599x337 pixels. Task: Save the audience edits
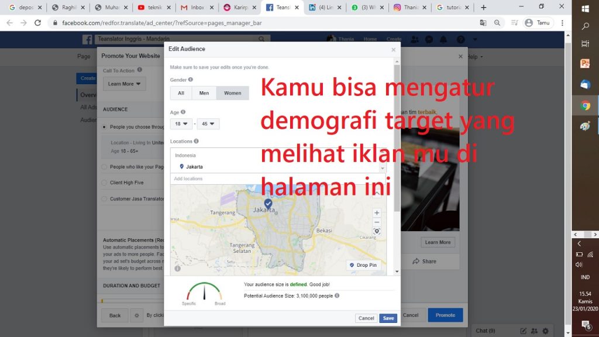[x=388, y=318]
